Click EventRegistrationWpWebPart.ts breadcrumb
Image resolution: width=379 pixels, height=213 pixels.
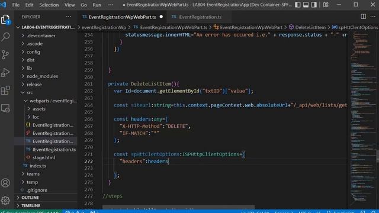[171, 27]
